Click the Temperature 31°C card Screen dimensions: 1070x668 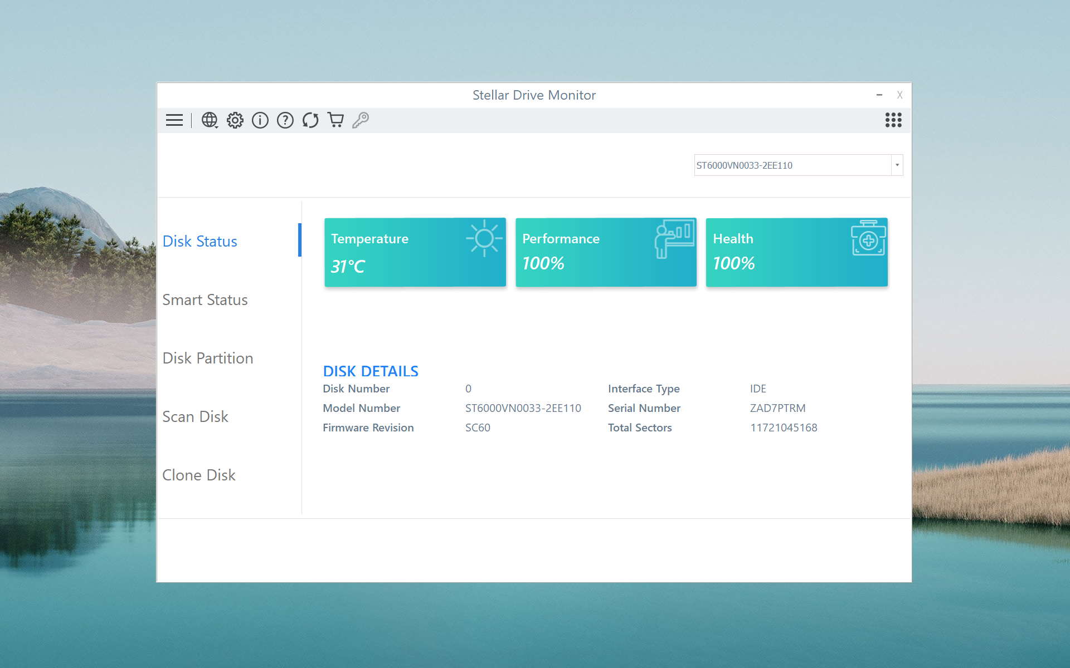click(415, 252)
